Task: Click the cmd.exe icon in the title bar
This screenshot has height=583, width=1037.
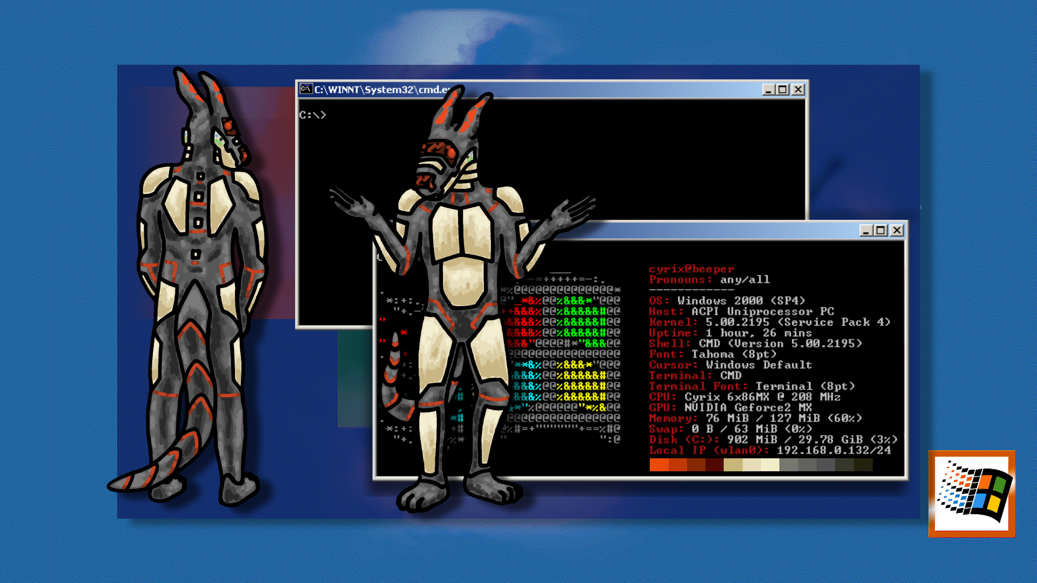Action: [306, 89]
